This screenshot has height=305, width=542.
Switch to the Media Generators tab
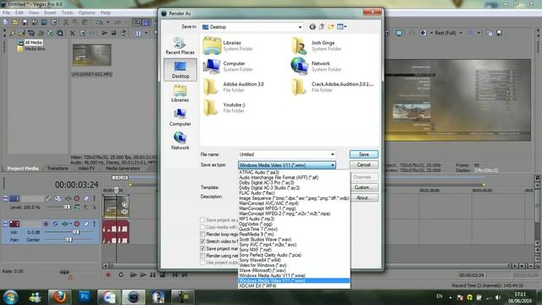(123, 169)
